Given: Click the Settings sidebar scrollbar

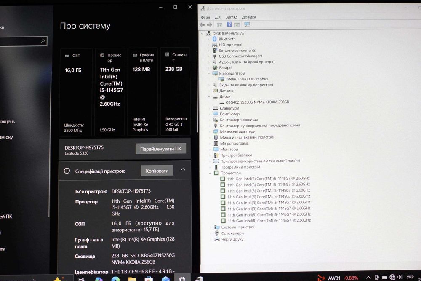Looking at the screenshot, I should click(x=50, y=144).
